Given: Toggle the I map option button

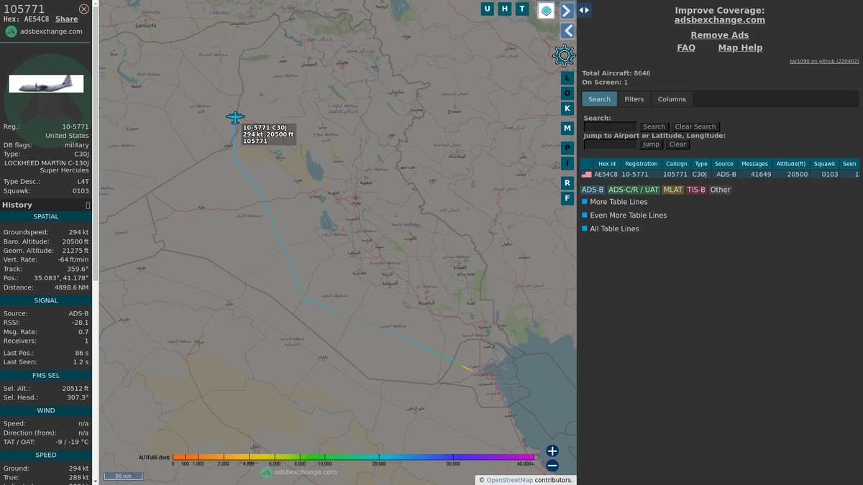Looking at the screenshot, I should coord(567,164).
